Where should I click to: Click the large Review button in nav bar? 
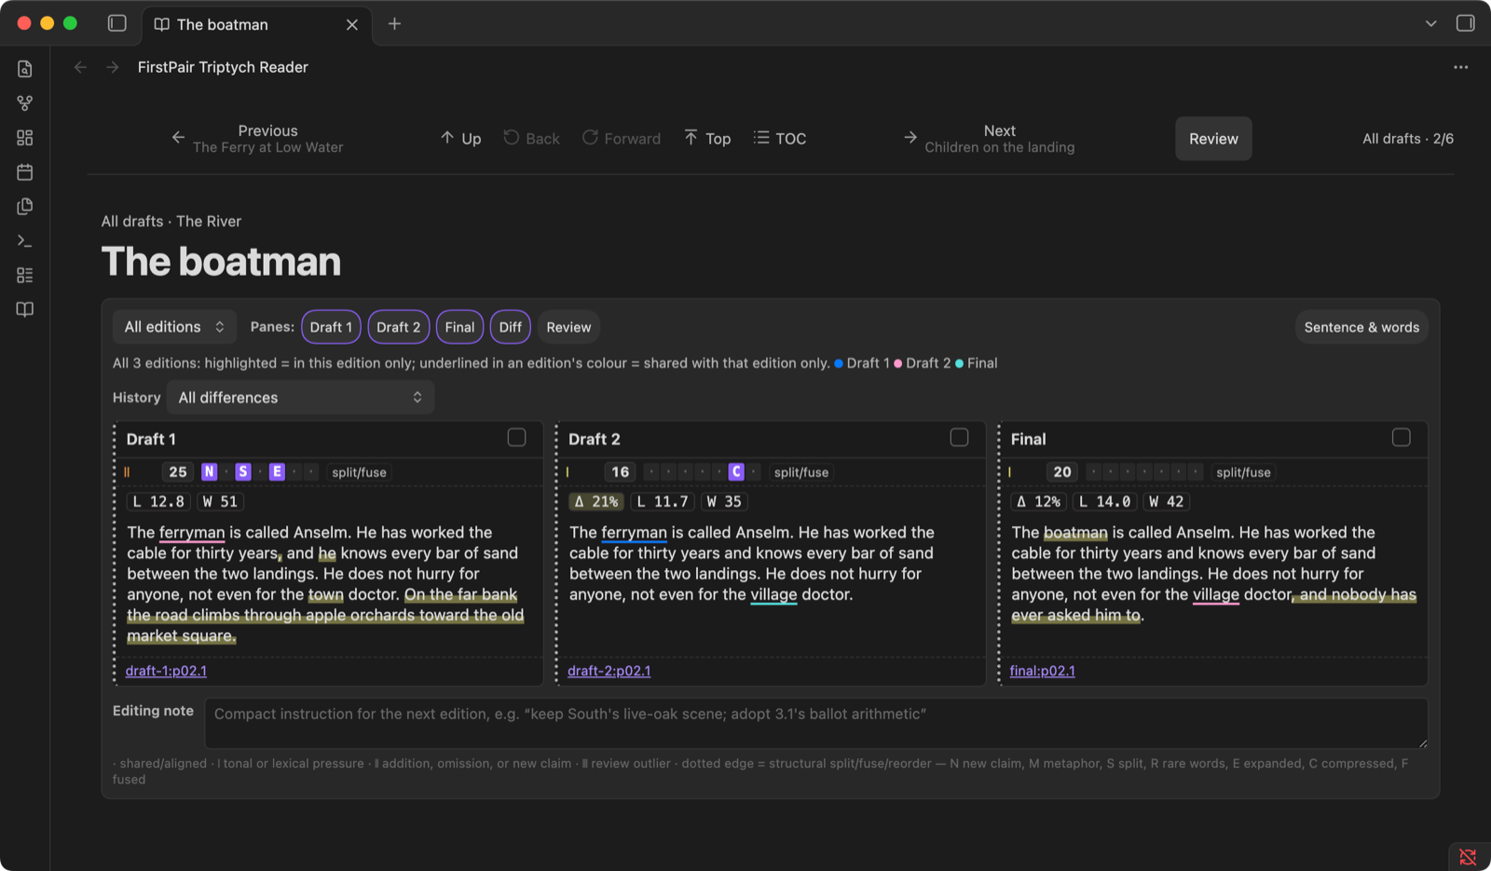tap(1213, 139)
